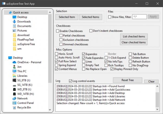Select the 'Selection changed' log line

90,103
